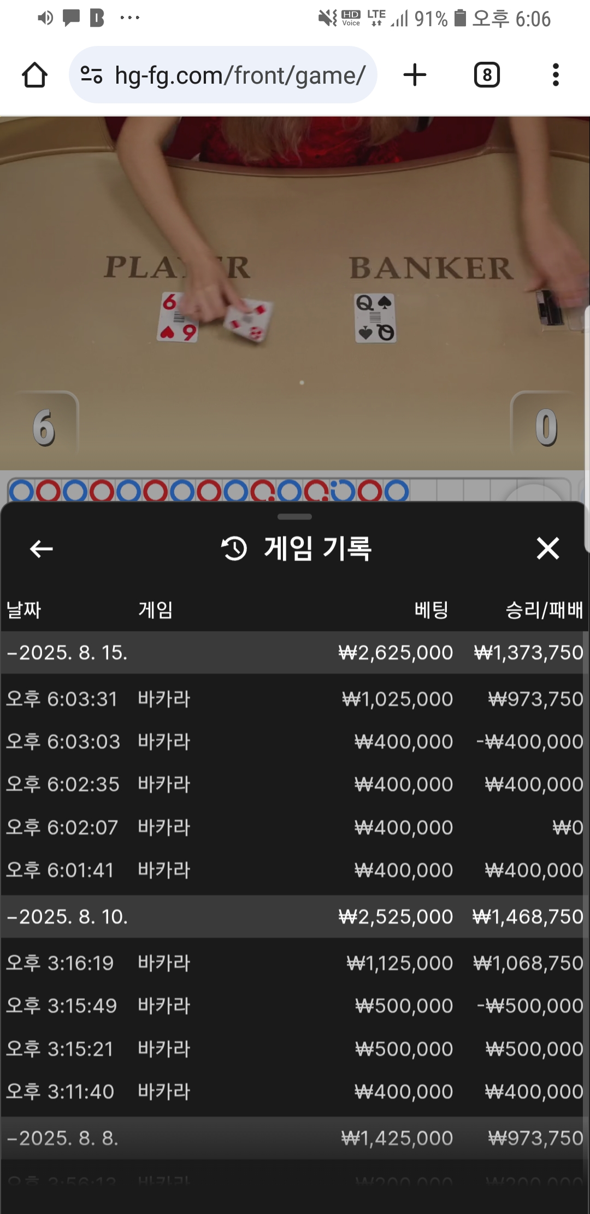Tap the Queen of spades banker card

(x=375, y=318)
